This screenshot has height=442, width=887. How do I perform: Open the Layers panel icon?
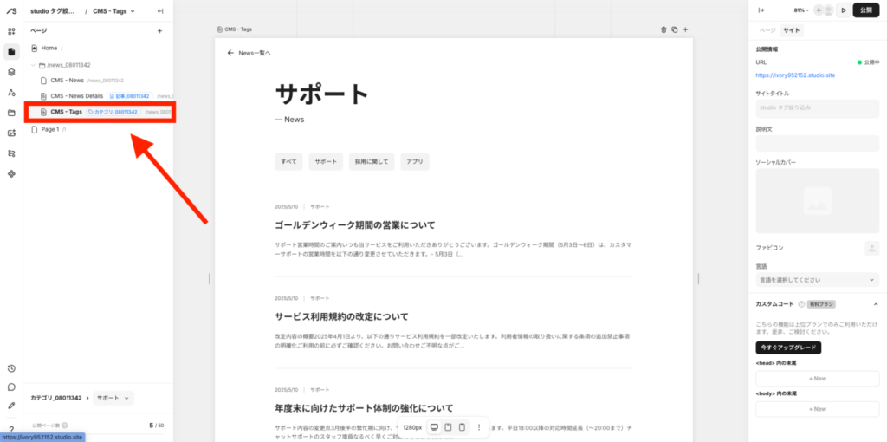point(11,72)
